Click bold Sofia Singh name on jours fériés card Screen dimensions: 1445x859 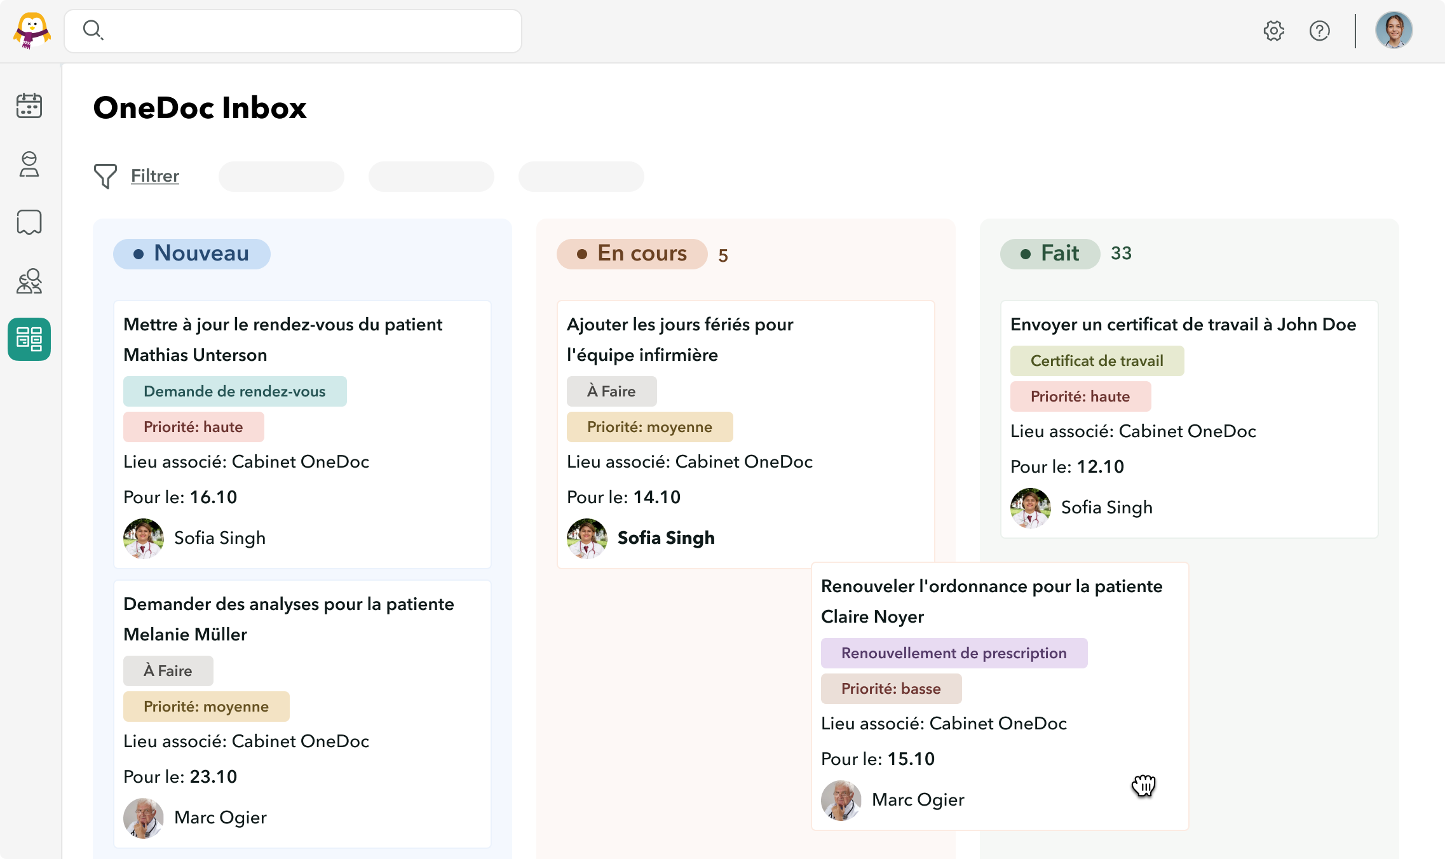[666, 538]
